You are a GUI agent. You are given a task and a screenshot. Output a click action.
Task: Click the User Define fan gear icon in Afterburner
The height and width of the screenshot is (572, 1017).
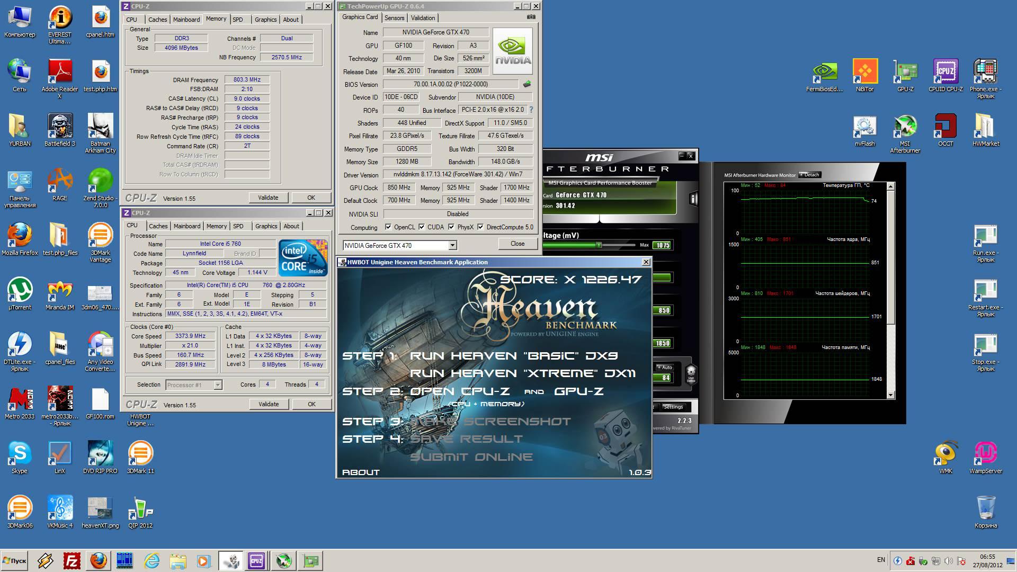[x=691, y=374]
